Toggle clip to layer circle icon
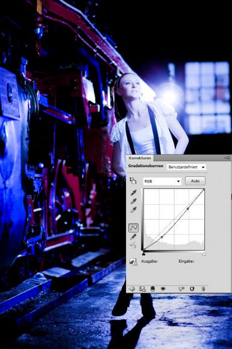This screenshot has height=349, width=232. click(x=152, y=289)
